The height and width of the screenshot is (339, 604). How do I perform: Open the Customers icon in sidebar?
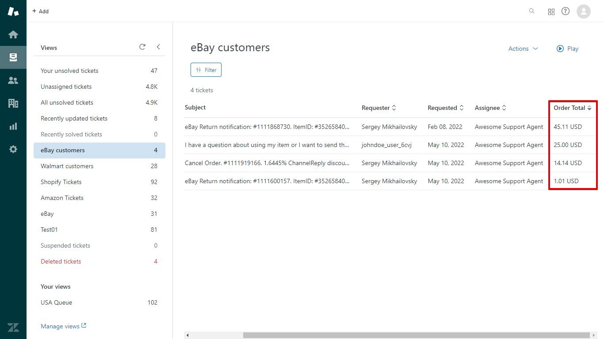[13, 80]
